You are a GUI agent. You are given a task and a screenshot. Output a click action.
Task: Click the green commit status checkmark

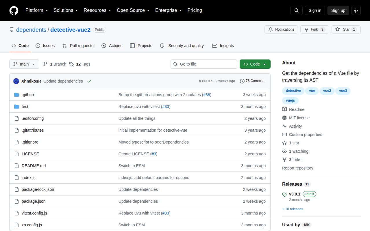pos(89,81)
